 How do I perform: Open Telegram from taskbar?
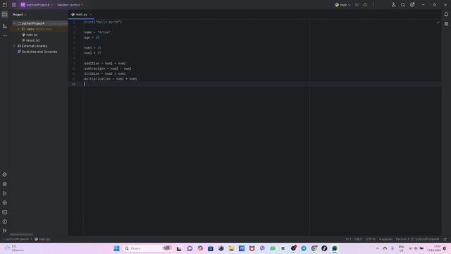coord(304,248)
